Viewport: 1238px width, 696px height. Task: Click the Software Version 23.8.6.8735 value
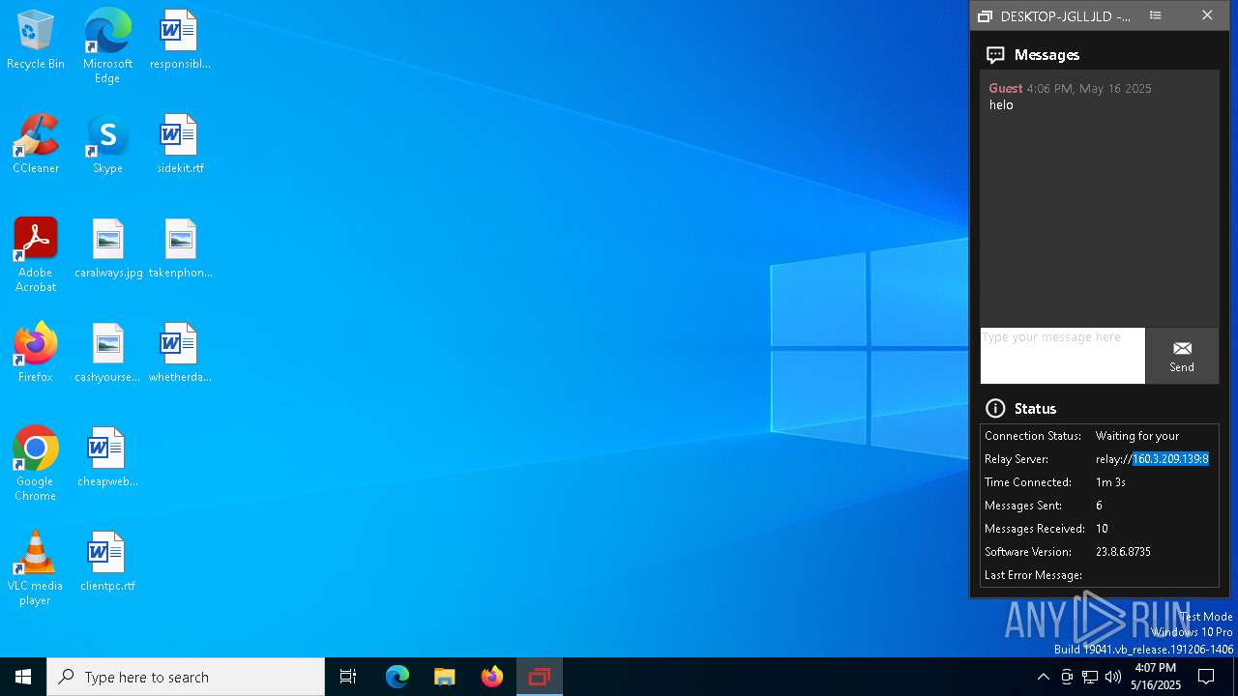pyautogui.click(x=1123, y=552)
